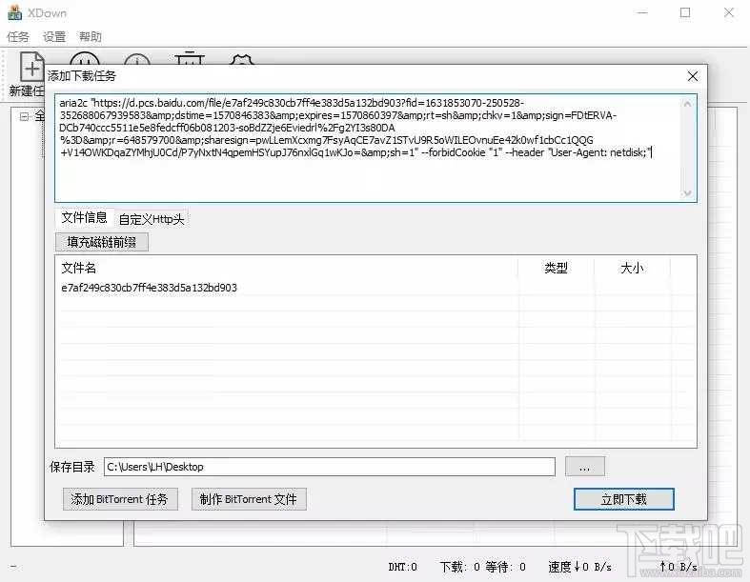Maximize the XDown main window

tap(685, 12)
